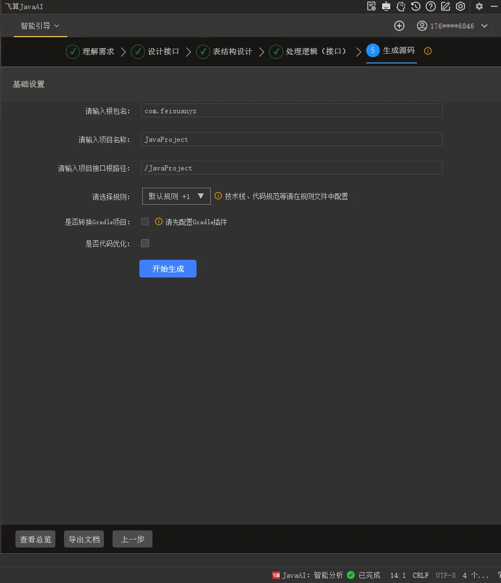Enable 是否代码优化 checkbox
This screenshot has height=583, width=501.
[x=145, y=243]
